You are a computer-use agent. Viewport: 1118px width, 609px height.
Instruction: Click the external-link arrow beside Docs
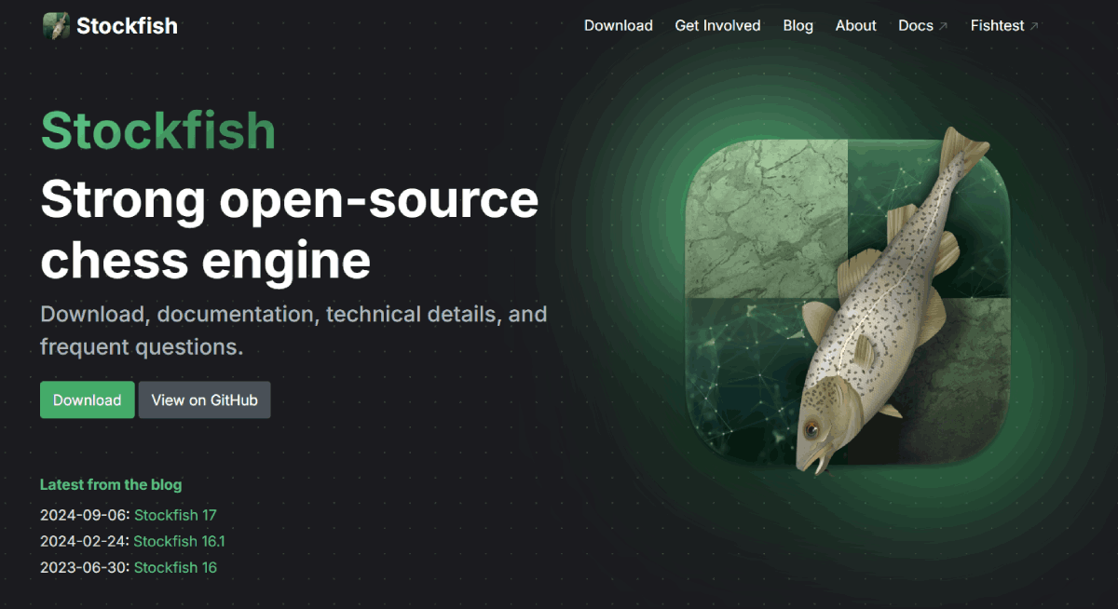click(x=943, y=27)
